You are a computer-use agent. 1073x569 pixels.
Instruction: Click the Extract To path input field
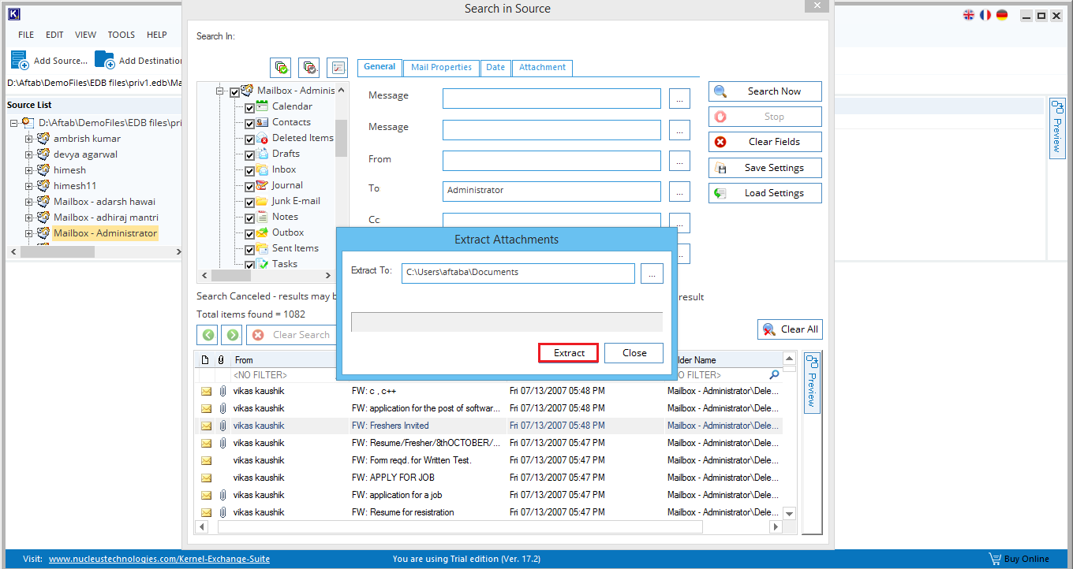pos(518,273)
